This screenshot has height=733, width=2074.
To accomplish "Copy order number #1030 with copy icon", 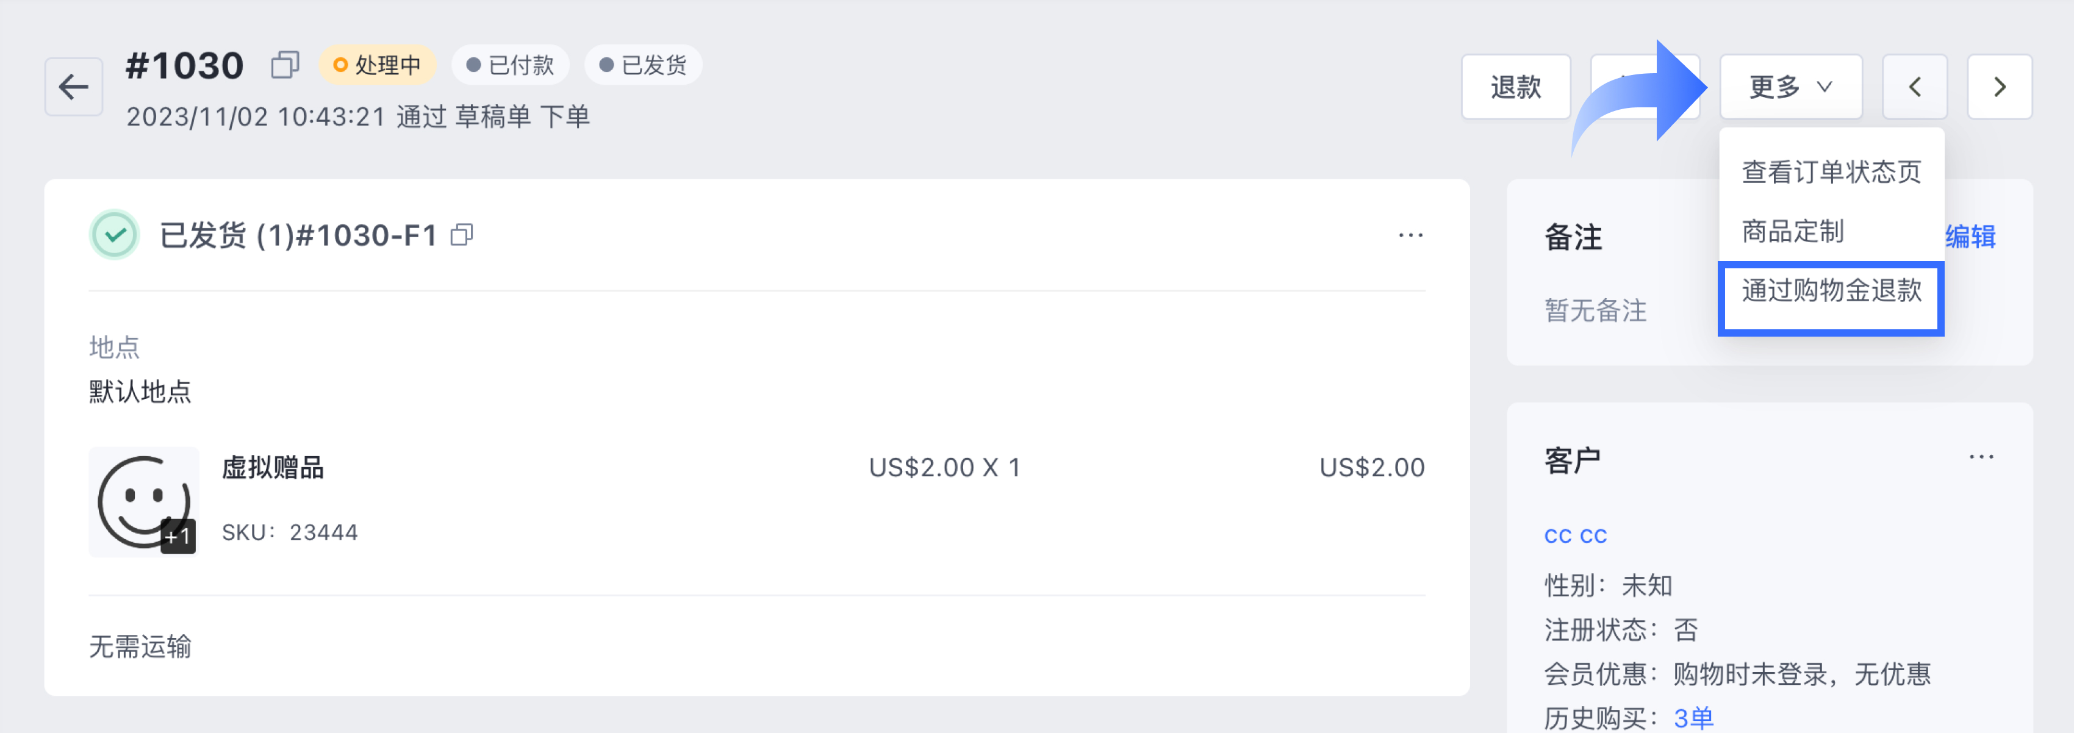I will pyautogui.click(x=285, y=65).
